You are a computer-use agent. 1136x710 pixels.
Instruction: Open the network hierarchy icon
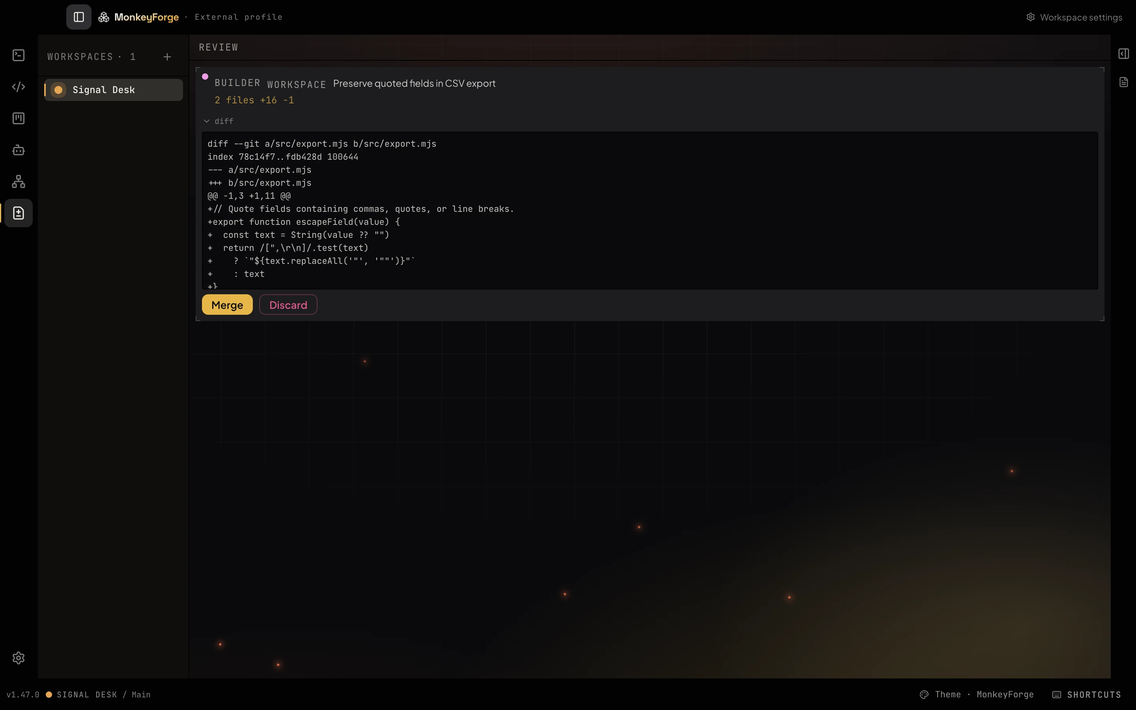pos(18,181)
